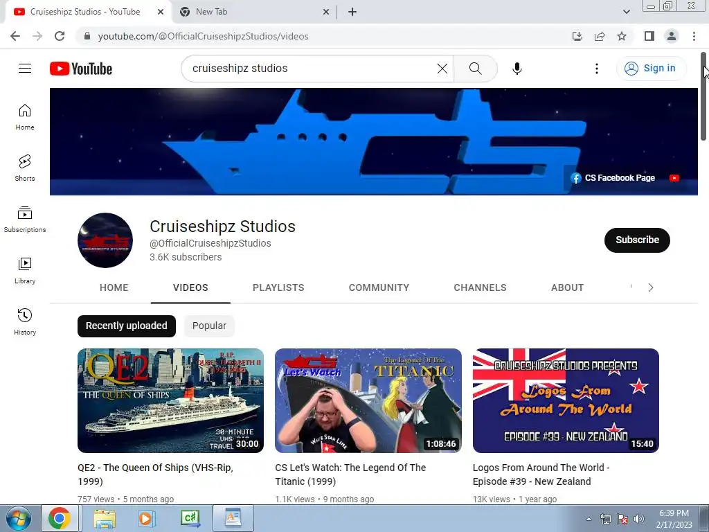Image resolution: width=709 pixels, height=532 pixels.
Task: Select the Popular filter chip
Action: point(209,326)
